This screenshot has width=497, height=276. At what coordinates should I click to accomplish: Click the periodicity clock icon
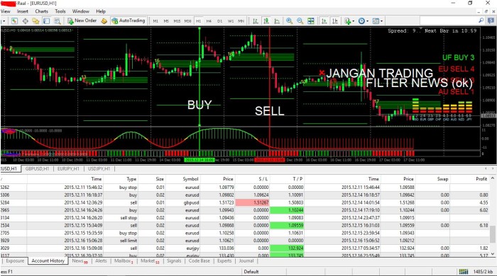tap(361, 21)
